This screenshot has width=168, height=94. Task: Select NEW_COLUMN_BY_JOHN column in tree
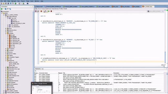[x=19, y=23]
